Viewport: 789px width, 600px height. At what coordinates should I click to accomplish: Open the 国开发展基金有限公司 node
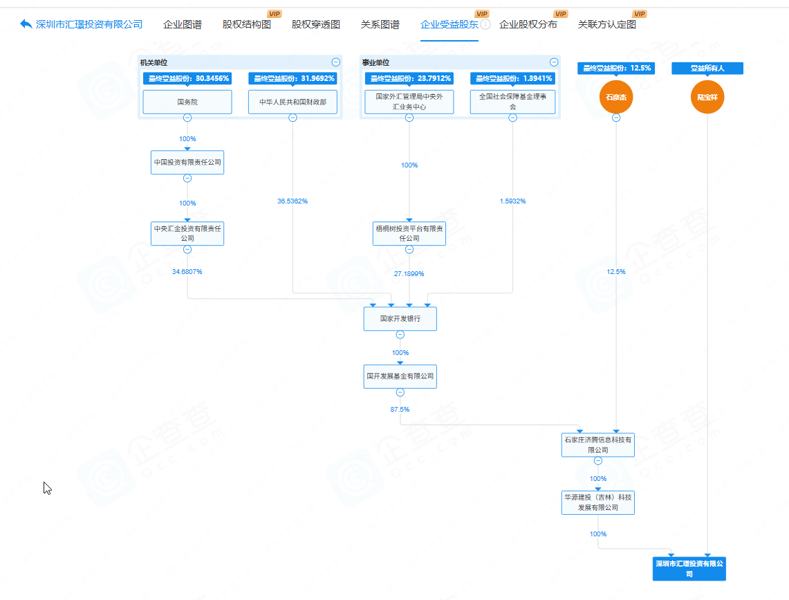(400, 376)
